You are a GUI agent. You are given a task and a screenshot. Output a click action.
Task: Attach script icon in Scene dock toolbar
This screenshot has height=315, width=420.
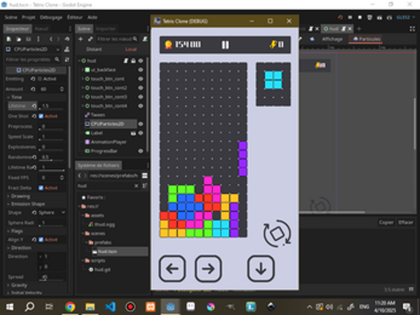click(145, 39)
